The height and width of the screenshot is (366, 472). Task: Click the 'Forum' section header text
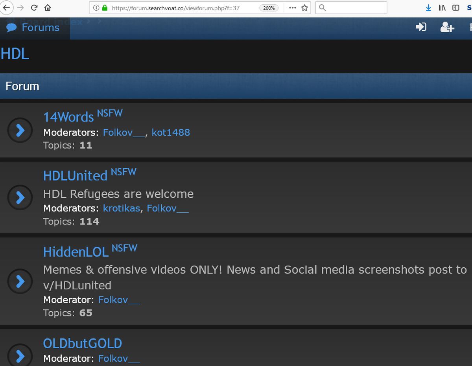pyautogui.click(x=22, y=86)
